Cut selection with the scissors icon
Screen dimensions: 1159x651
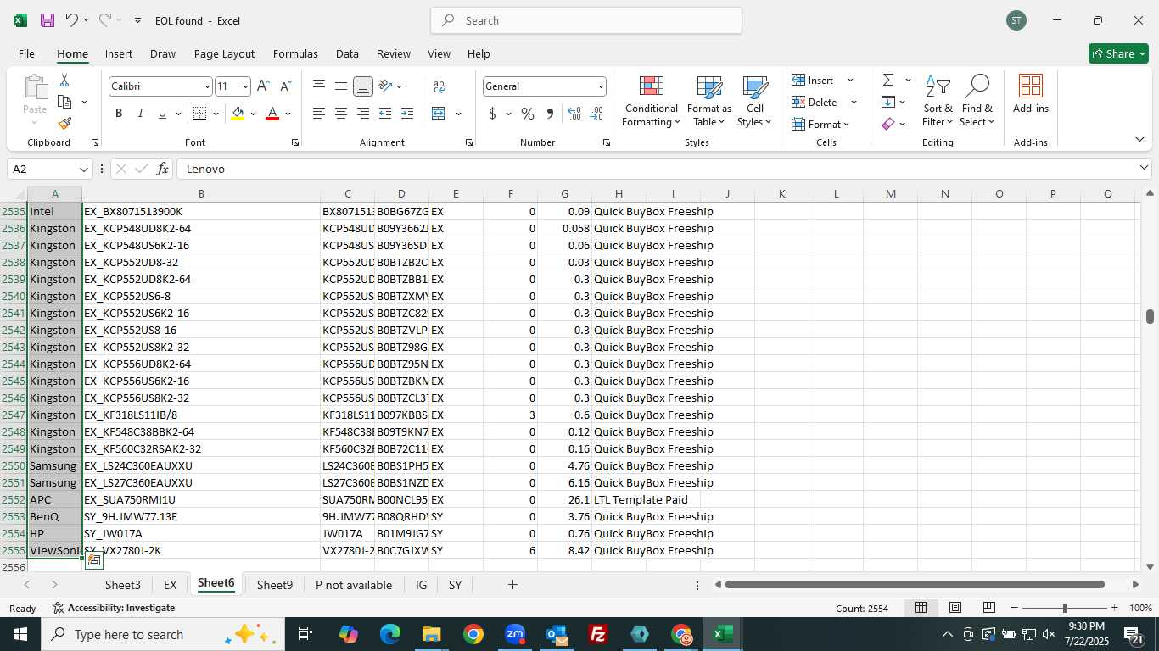(64, 81)
